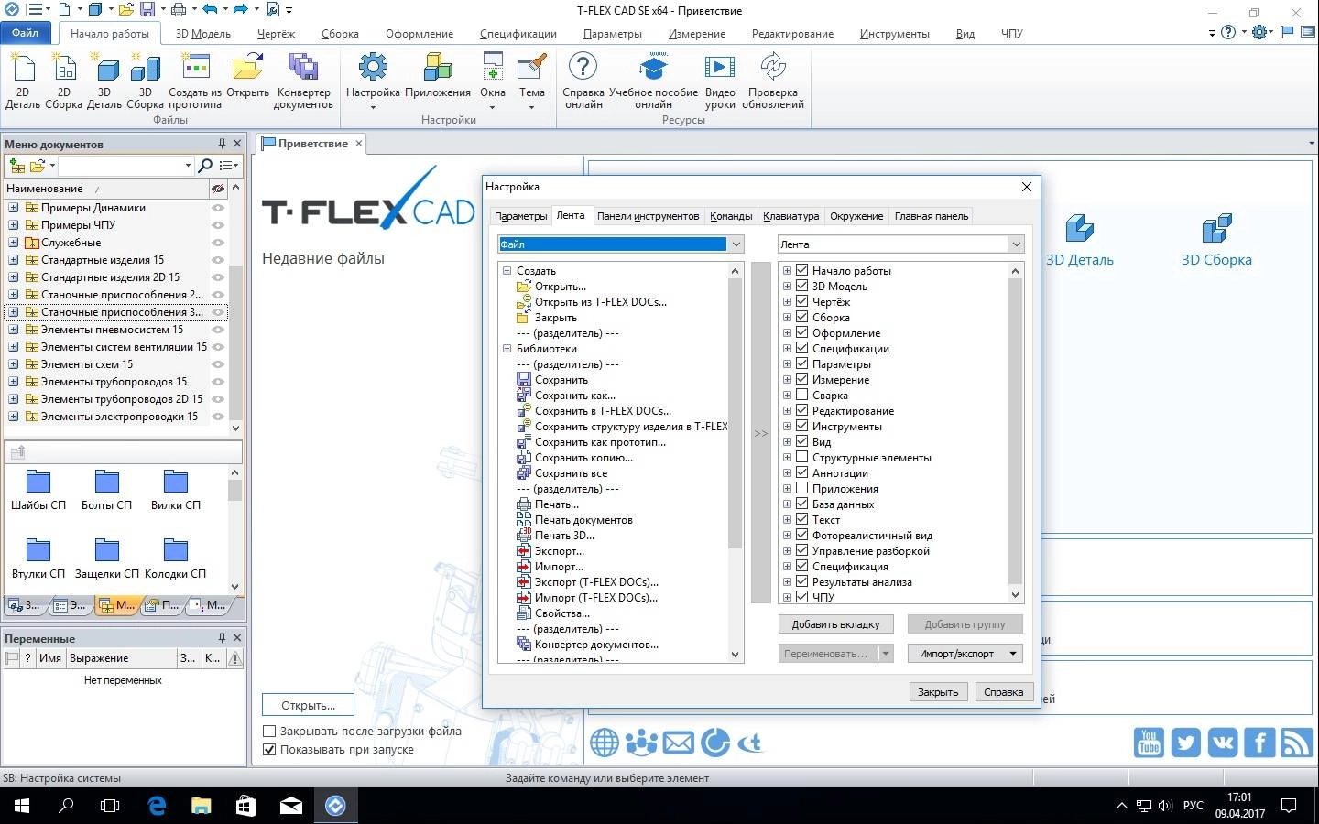
Task: Switch to Главная панель tab
Action: pos(931,216)
